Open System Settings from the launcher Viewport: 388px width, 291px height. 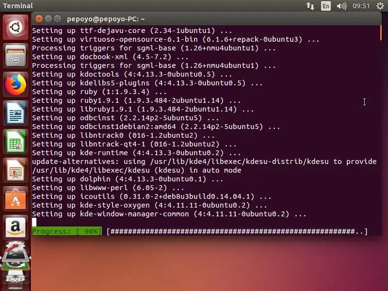[x=16, y=246]
